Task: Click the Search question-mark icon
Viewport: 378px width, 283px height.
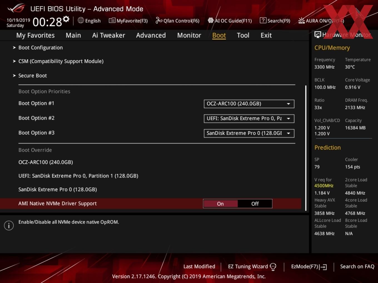Action: click(x=263, y=20)
